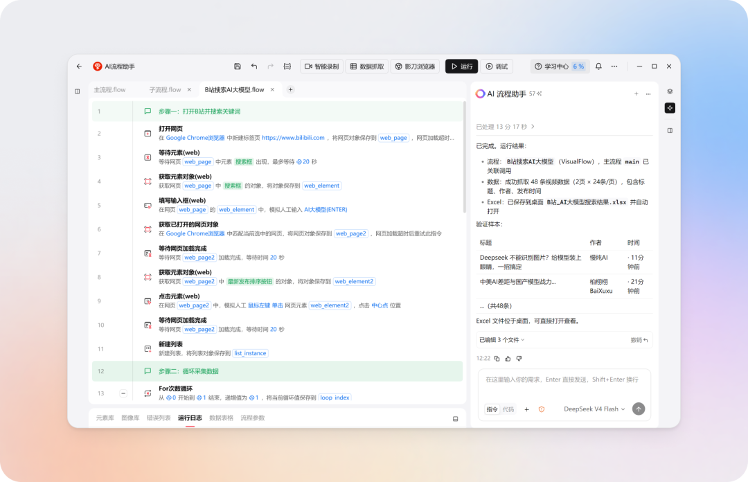Launch 影刀浏览器
Screen dimensions: 748x482
(x=415, y=66)
